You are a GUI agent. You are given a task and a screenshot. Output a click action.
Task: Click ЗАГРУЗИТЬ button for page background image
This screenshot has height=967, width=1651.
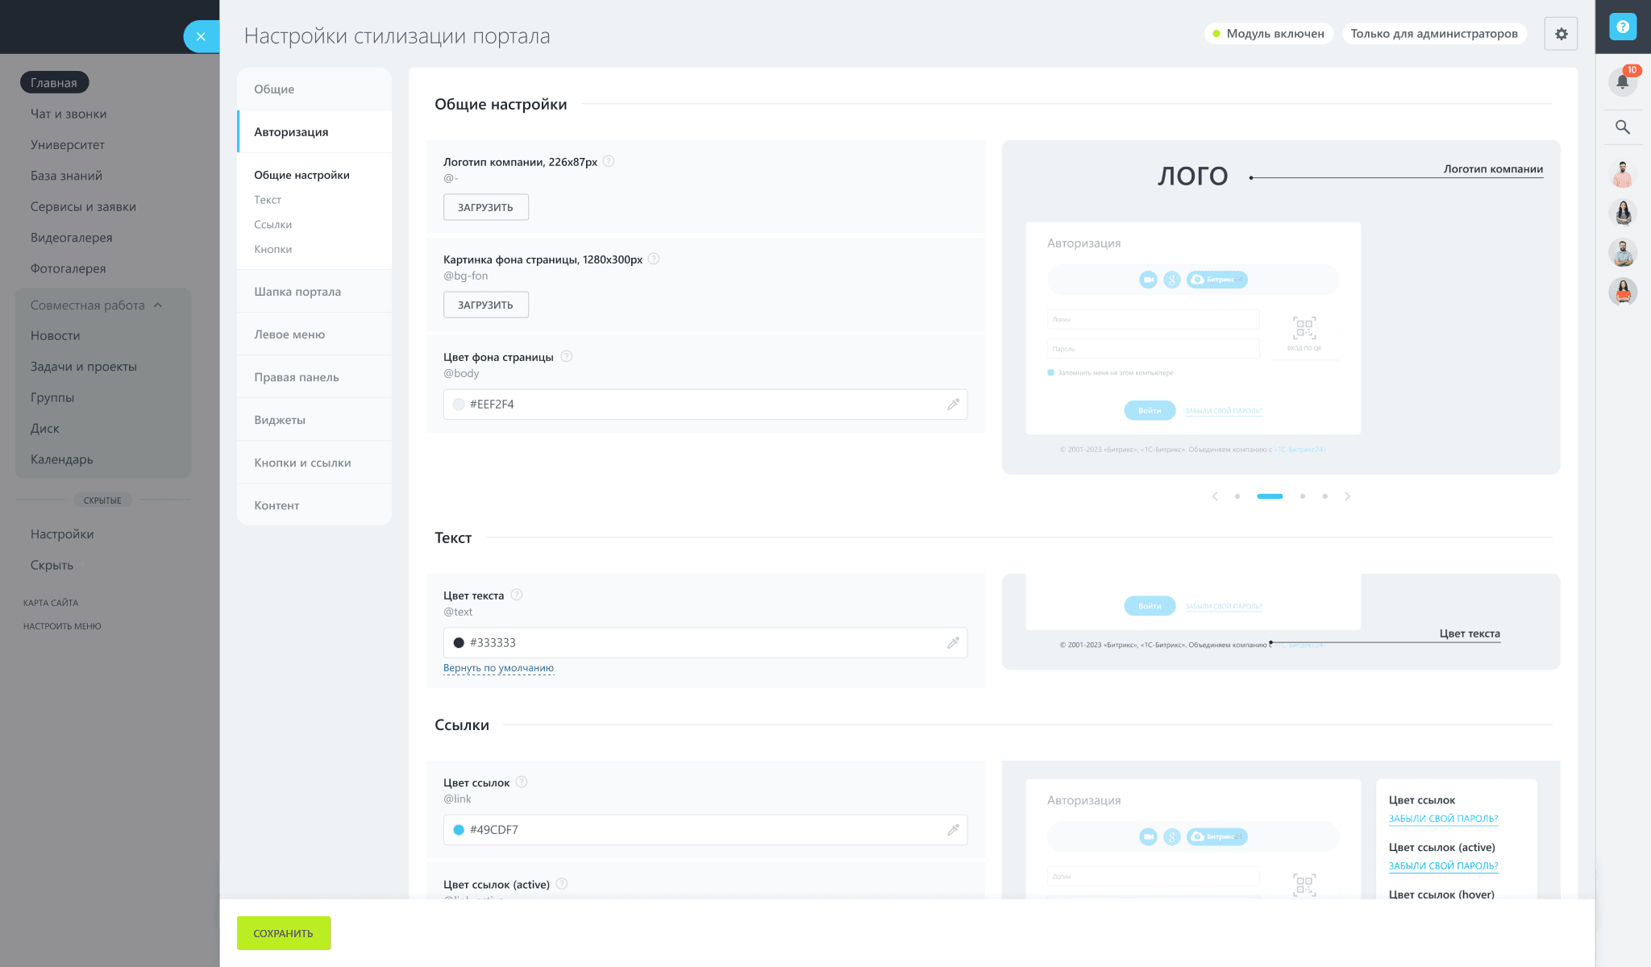pos(485,305)
